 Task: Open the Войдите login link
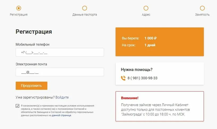click(62, 97)
